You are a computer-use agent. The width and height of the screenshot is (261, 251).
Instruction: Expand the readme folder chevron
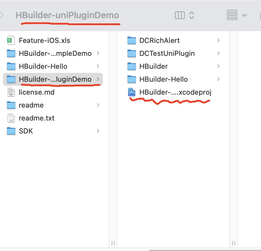pyautogui.click(x=98, y=105)
